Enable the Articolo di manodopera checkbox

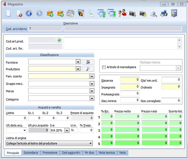click(x=104, y=67)
